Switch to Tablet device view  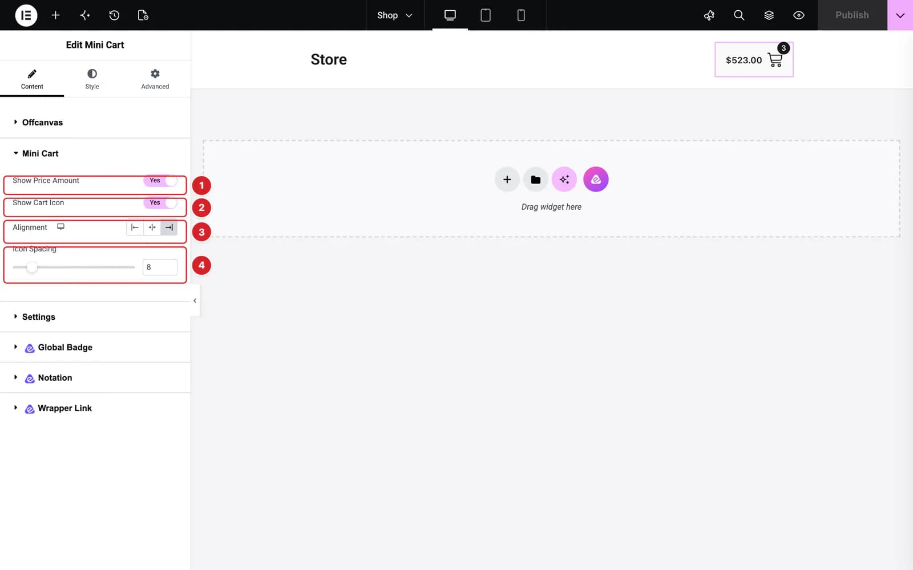pyautogui.click(x=486, y=15)
